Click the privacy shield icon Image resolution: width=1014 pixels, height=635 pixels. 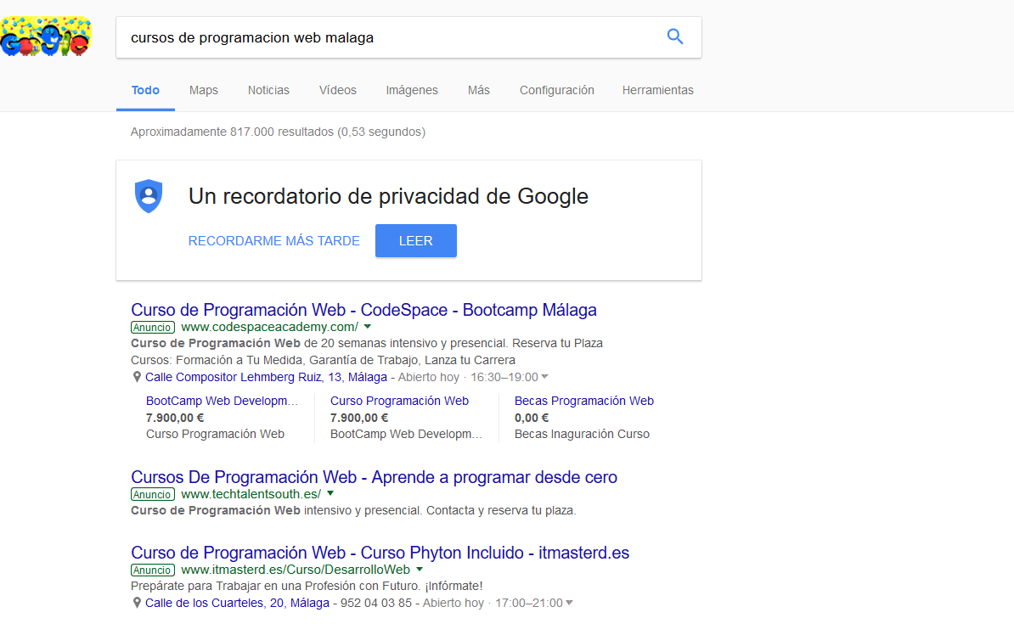click(149, 196)
